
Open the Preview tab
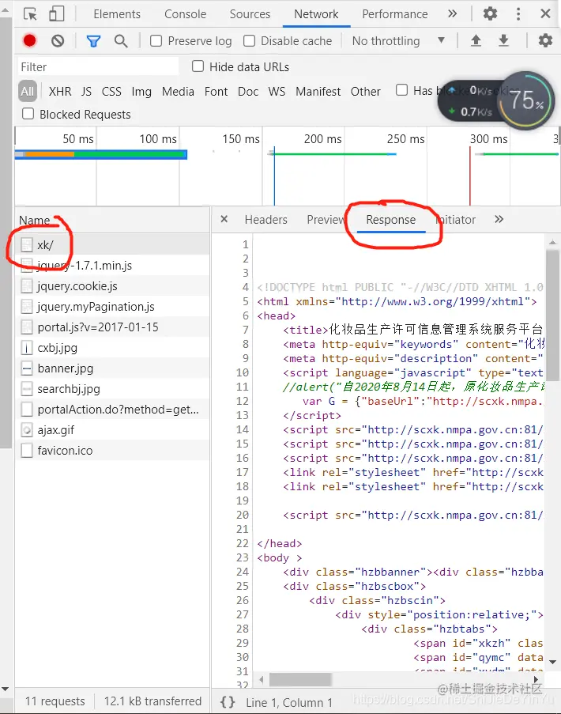(326, 220)
